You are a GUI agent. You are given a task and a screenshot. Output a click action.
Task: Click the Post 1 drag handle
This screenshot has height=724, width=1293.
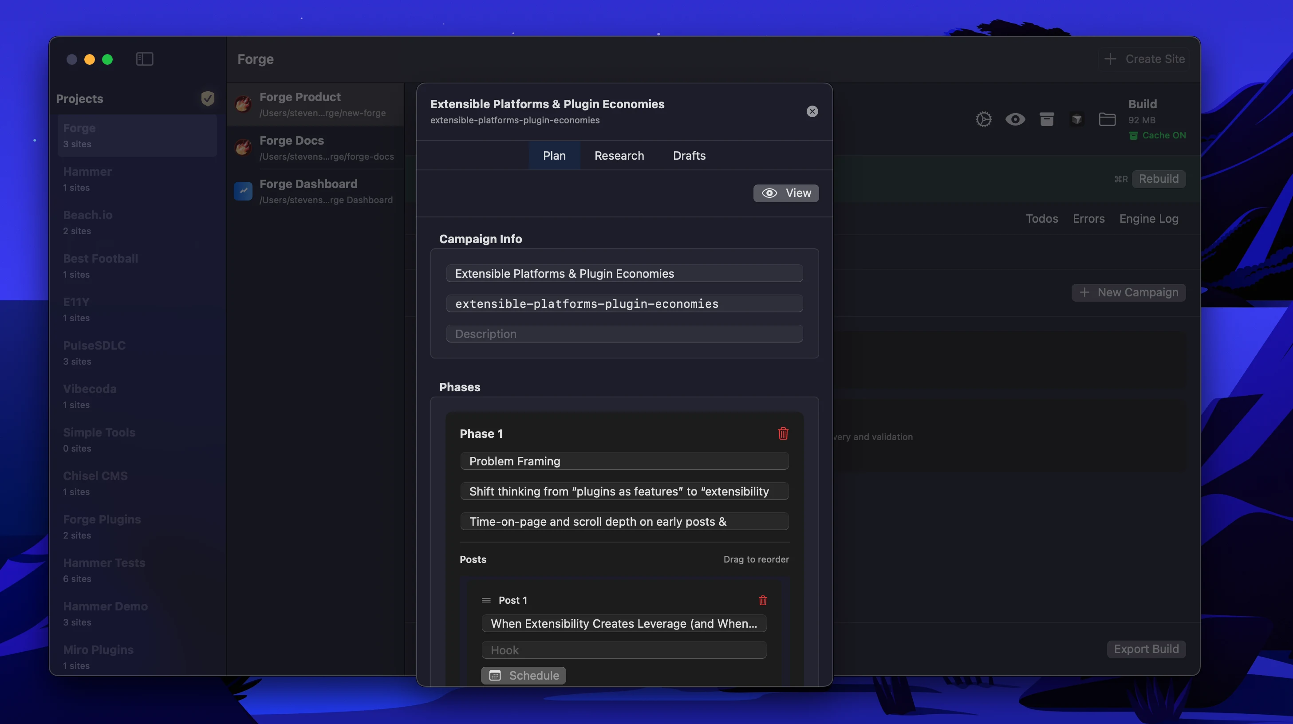coord(486,600)
